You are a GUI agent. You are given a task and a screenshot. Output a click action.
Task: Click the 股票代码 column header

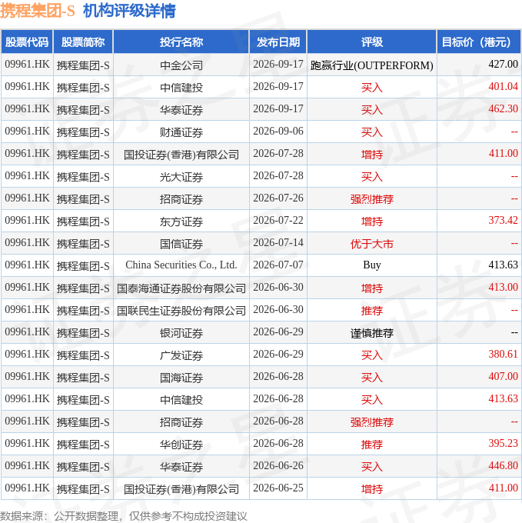(x=27, y=42)
